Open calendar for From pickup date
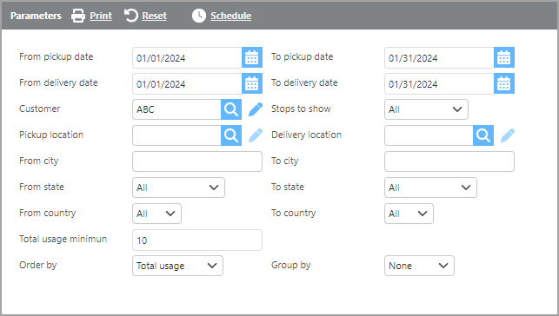This screenshot has height=316, width=559. [x=252, y=57]
